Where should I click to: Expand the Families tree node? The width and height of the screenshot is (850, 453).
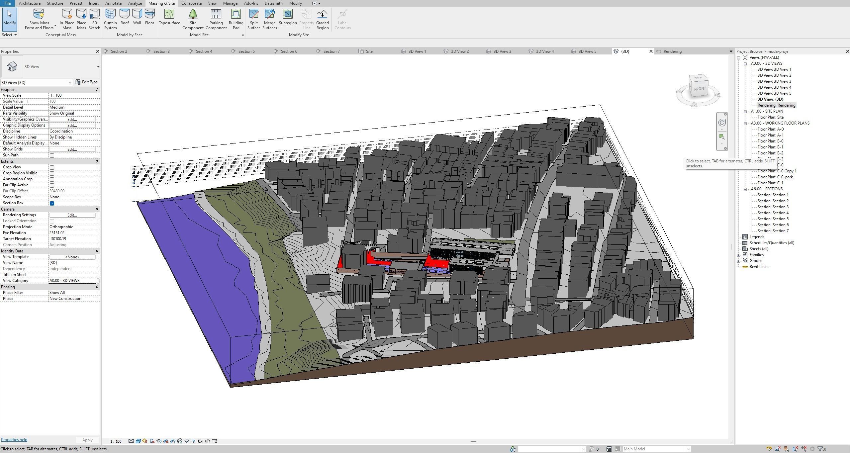(x=739, y=255)
